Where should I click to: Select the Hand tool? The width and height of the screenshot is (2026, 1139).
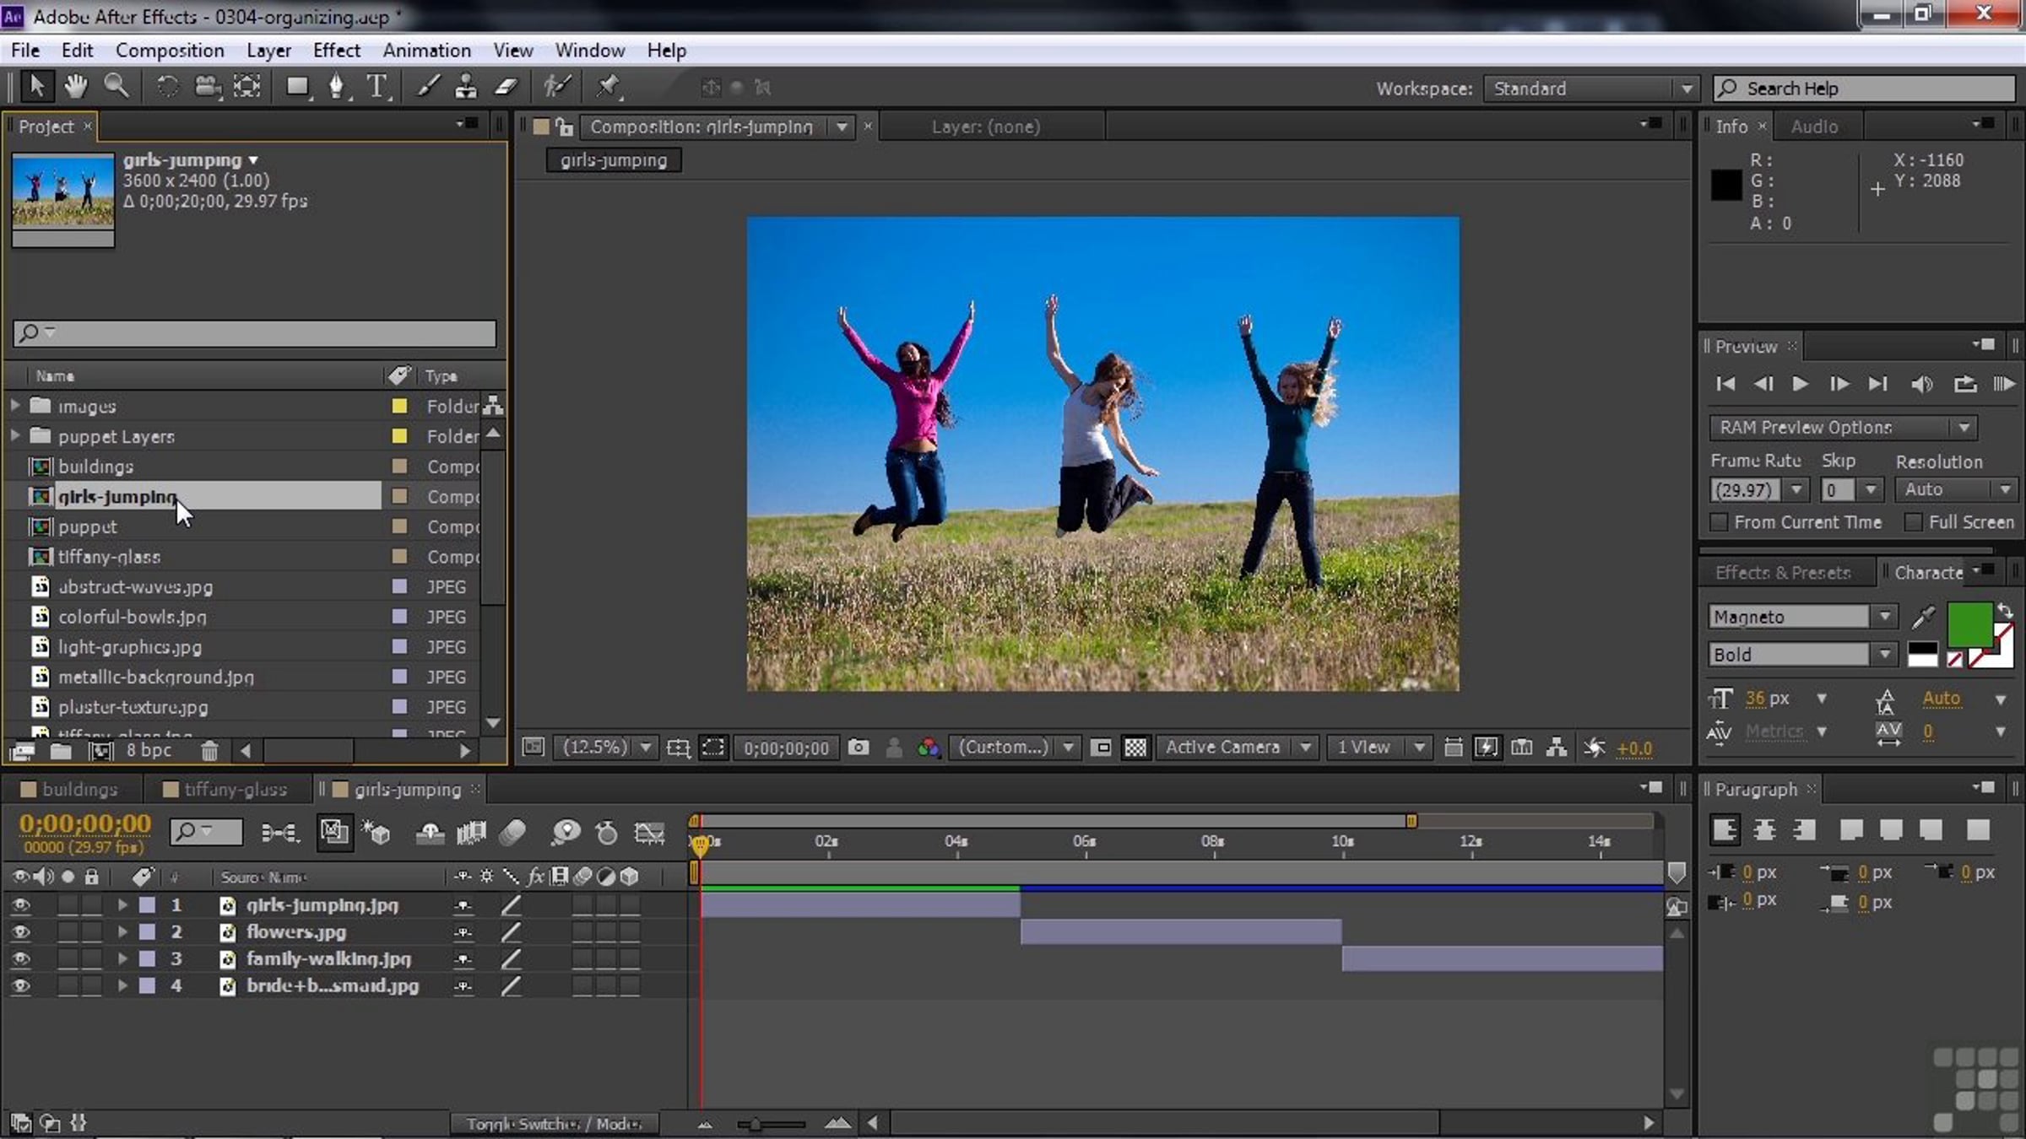pyautogui.click(x=76, y=86)
